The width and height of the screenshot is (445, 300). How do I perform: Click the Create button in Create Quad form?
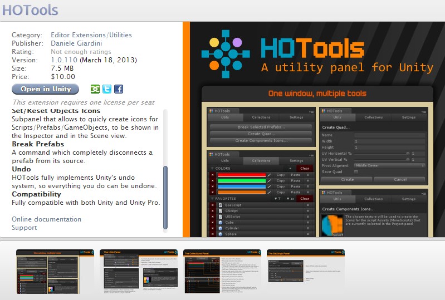pos(347,179)
